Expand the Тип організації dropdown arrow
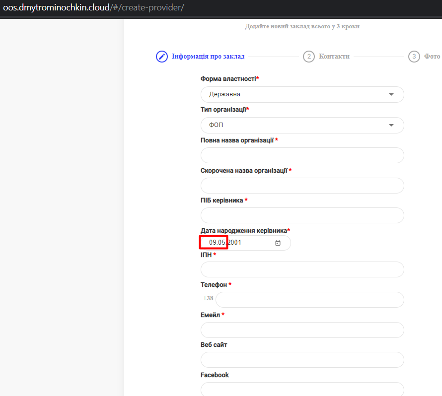The width and height of the screenshot is (442, 396). pos(391,125)
